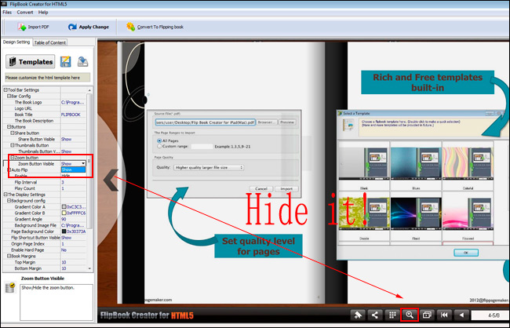This screenshot has width=510, height=328.
Task: Collapse the Bar Config node
Action: click(x=9, y=96)
